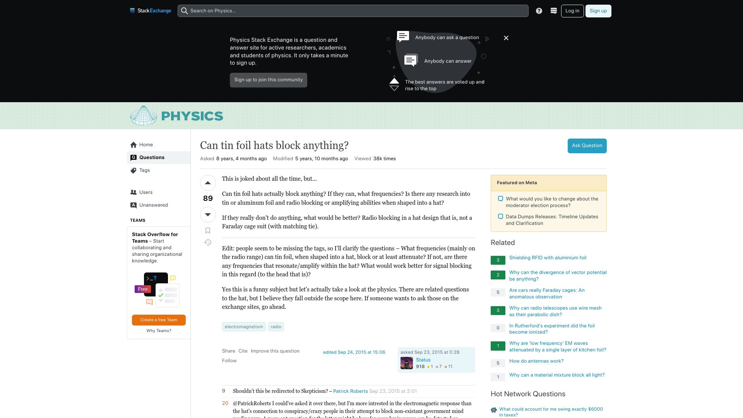The width and height of the screenshot is (743, 418).
Task: Open Shielding RFID with aluminium foil
Action: click(548, 258)
